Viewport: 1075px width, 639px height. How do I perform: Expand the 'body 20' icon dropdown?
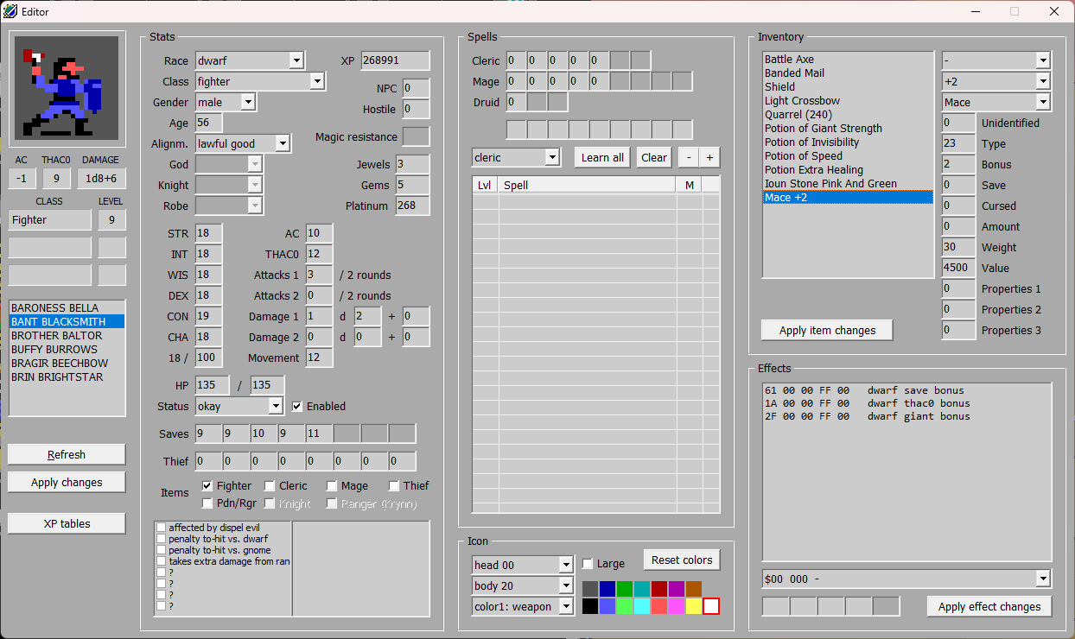tap(566, 586)
